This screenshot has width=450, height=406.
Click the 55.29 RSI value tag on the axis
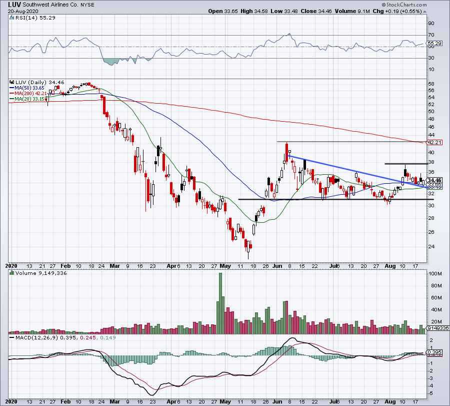434,44
